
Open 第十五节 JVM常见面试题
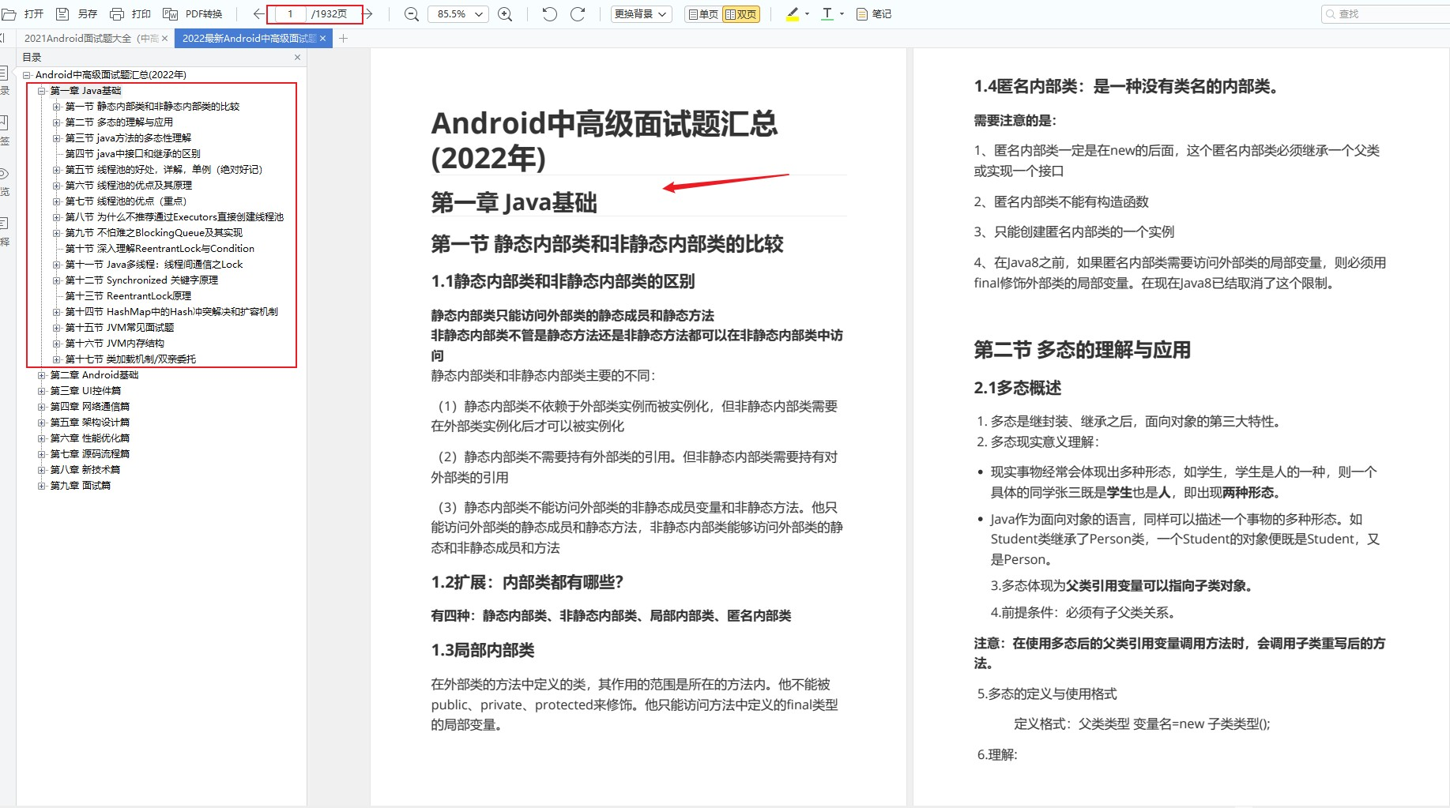click(119, 328)
